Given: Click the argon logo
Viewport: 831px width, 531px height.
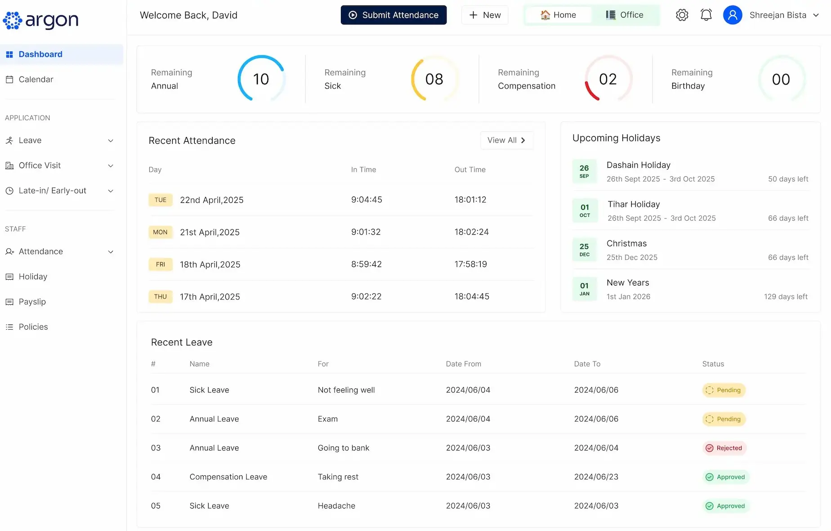Looking at the screenshot, I should click(x=41, y=20).
